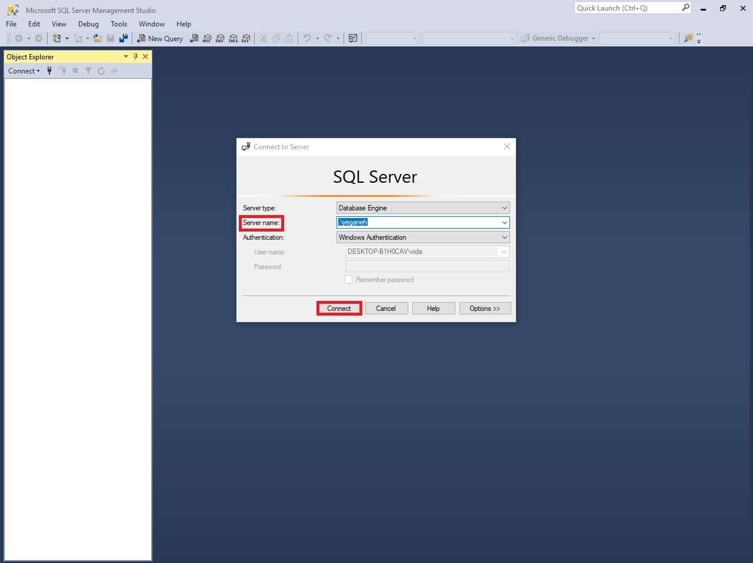Open the Activity Monitor icon
Screen dimensions: 753x563
tap(353, 38)
